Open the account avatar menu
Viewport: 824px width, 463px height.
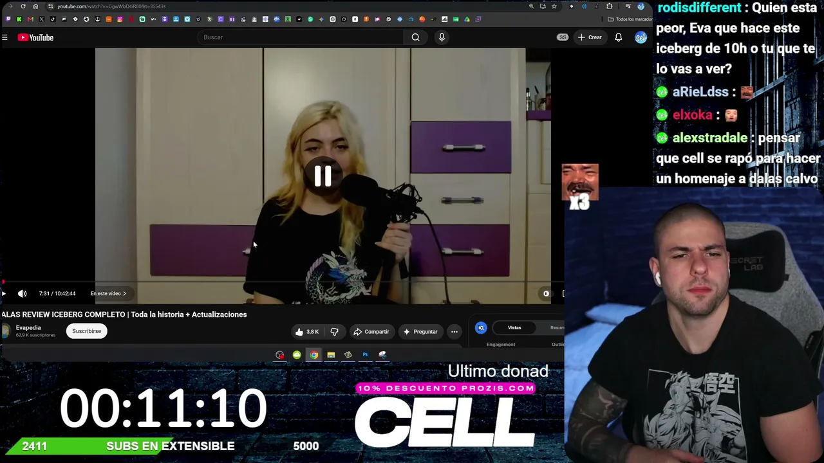pos(640,37)
